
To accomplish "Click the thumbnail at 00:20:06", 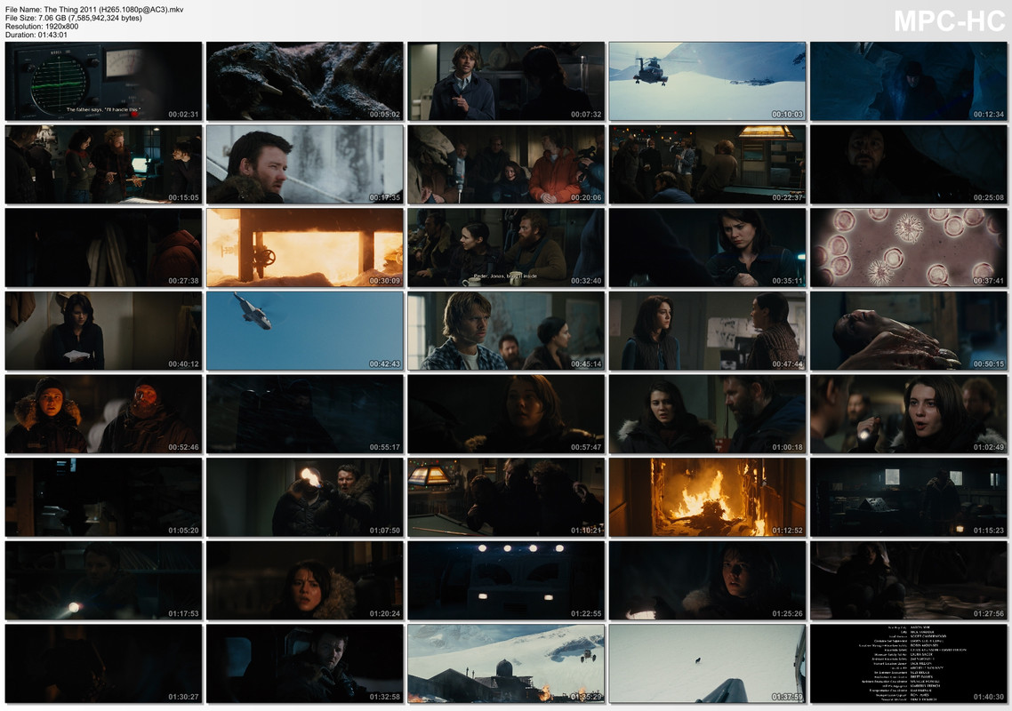I will coord(506,164).
